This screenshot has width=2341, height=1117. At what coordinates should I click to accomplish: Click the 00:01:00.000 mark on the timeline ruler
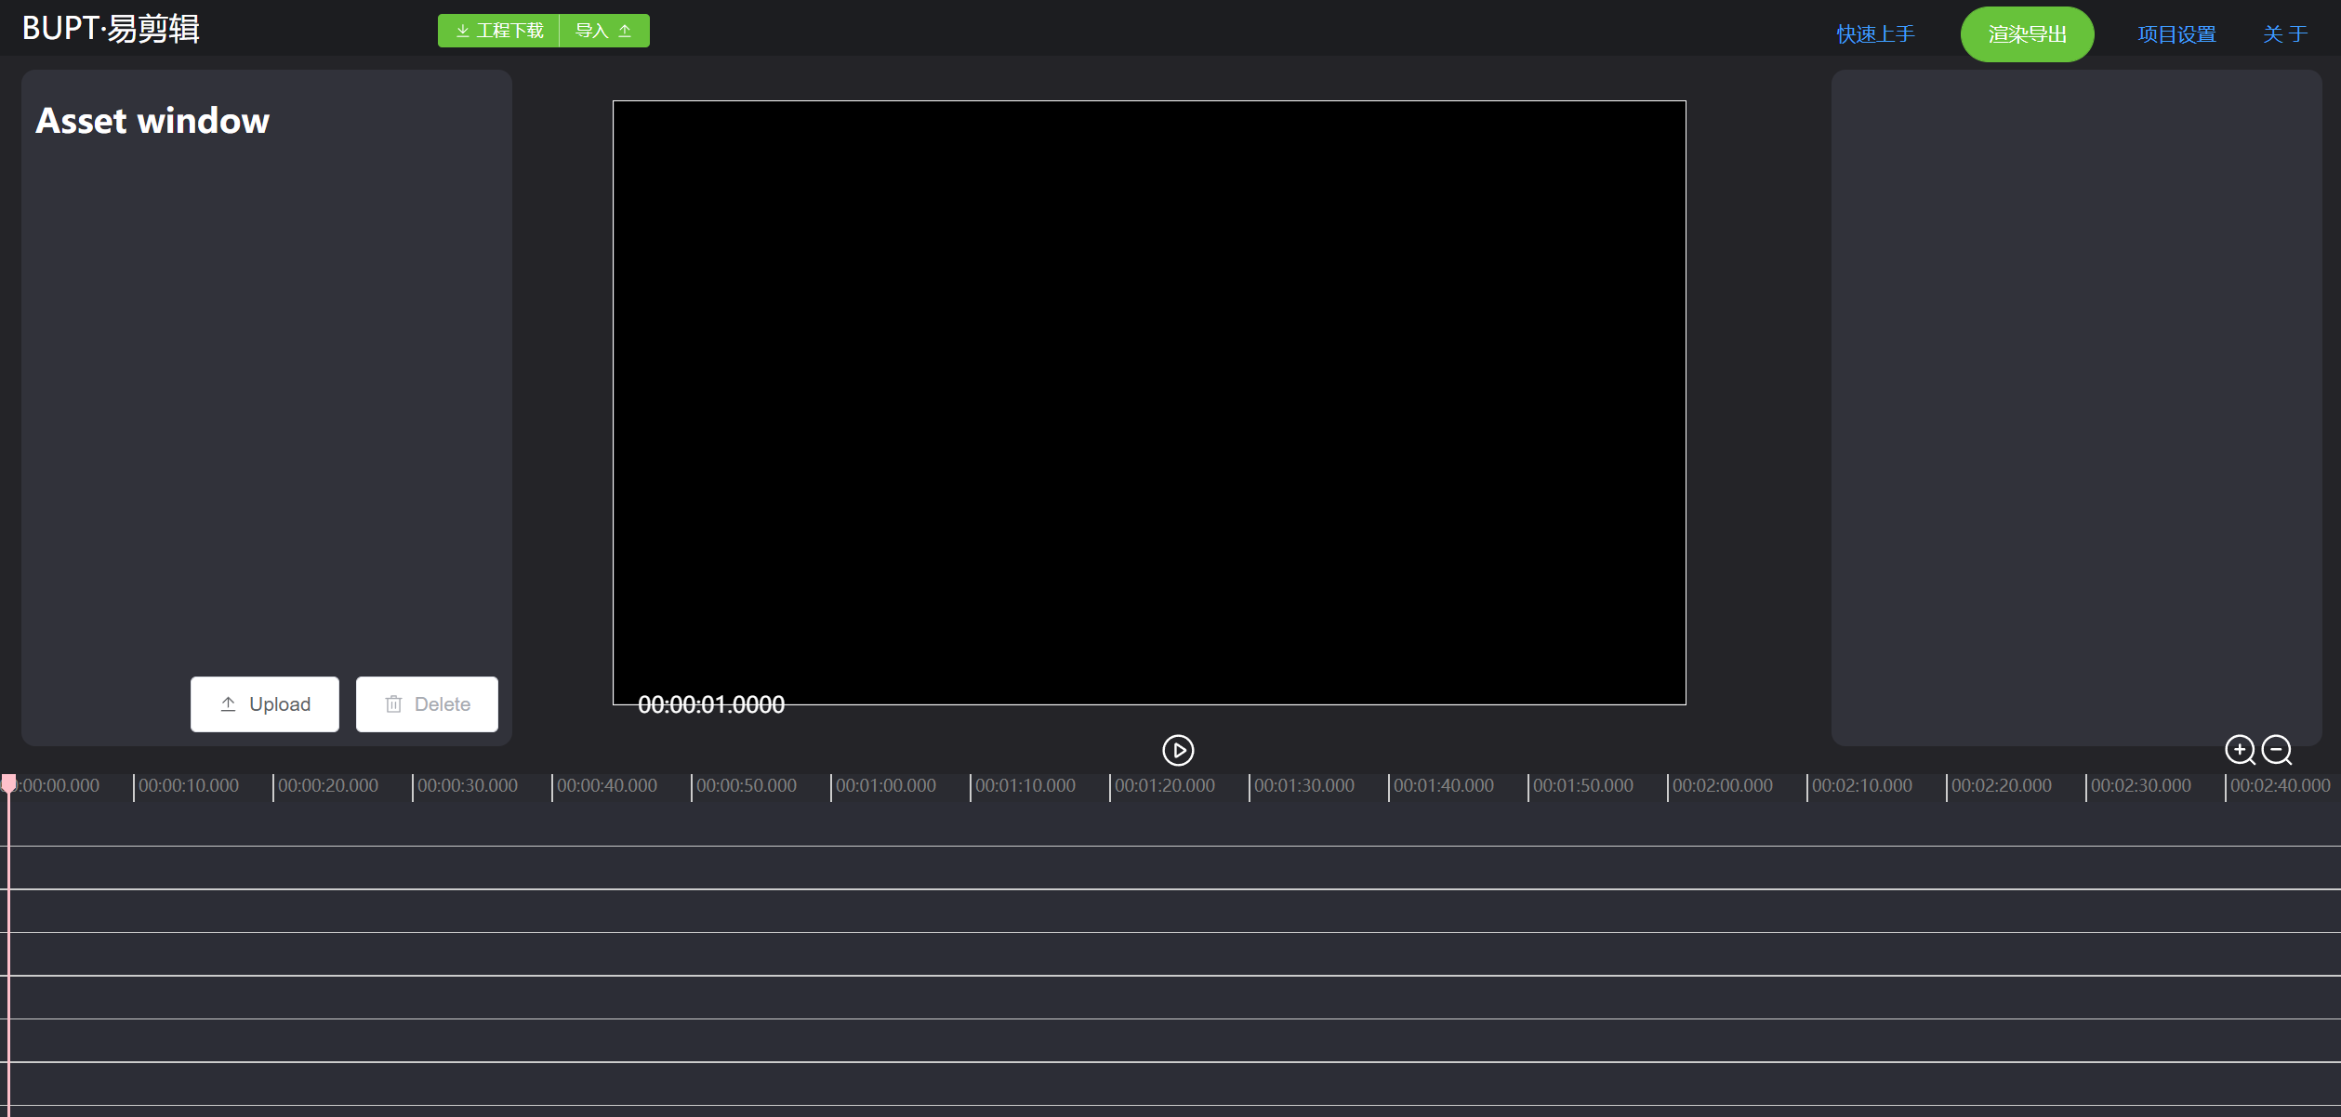point(885,786)
